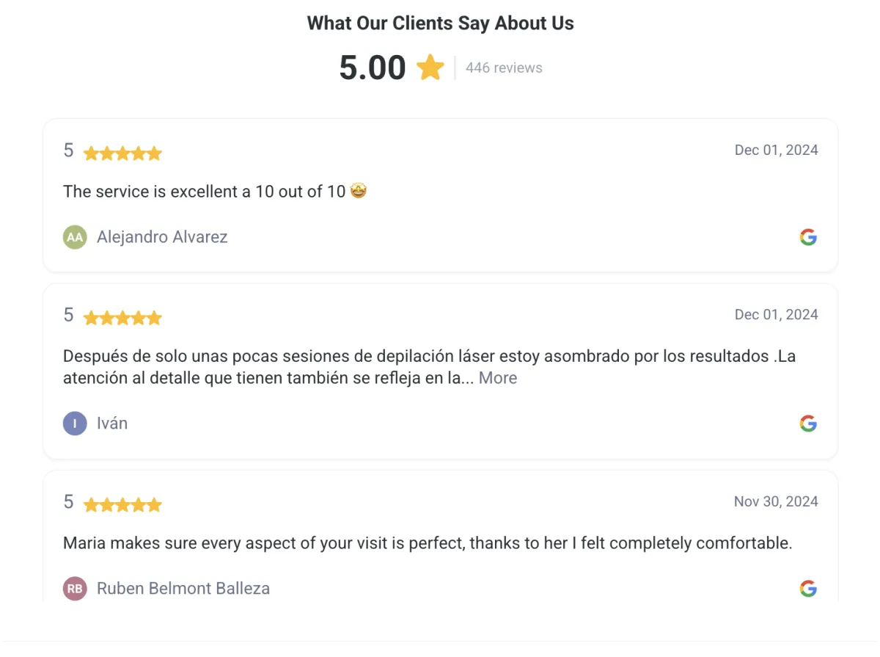
Task: Expand Iván's review with the More link
Action: (x=498, y=378)
